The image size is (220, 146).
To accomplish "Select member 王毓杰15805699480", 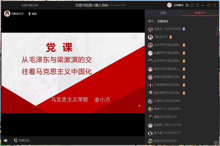I will (x=167, y=101).
